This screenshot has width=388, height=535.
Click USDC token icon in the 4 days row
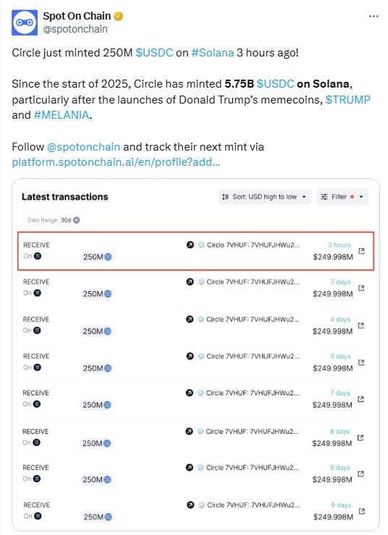coord(107,331)
